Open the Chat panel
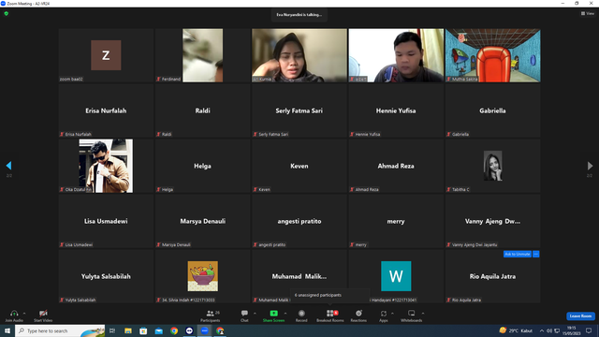599x337 pixels. [244, 315]
